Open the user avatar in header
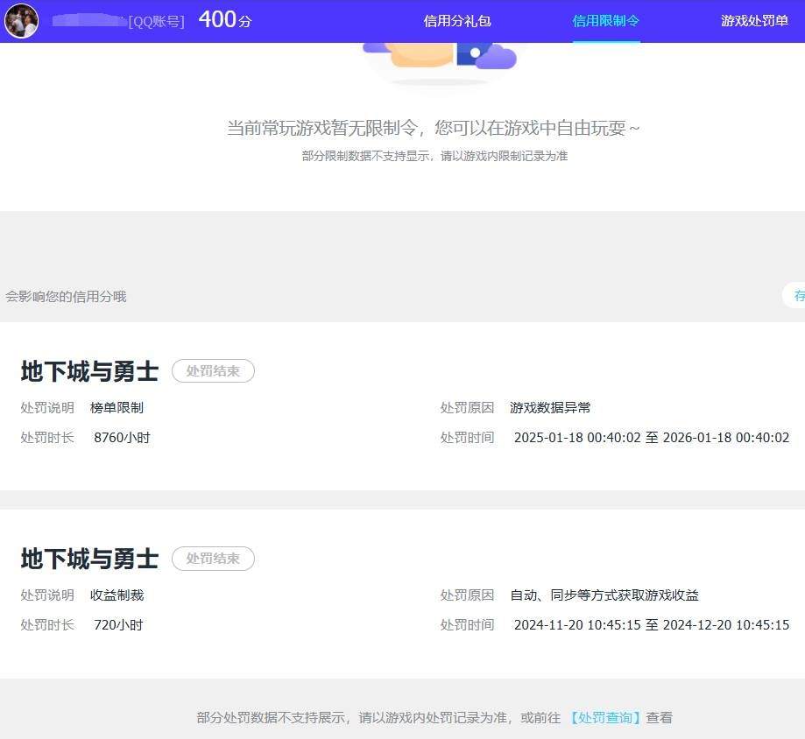Image resolution: width=805 pixels, height=739 pixels. [x=22, y=20]
